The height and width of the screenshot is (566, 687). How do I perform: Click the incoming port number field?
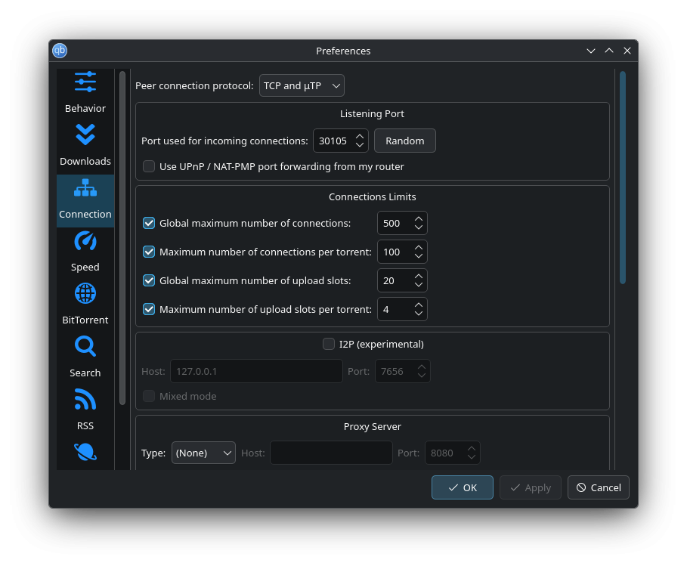point(333,141)
